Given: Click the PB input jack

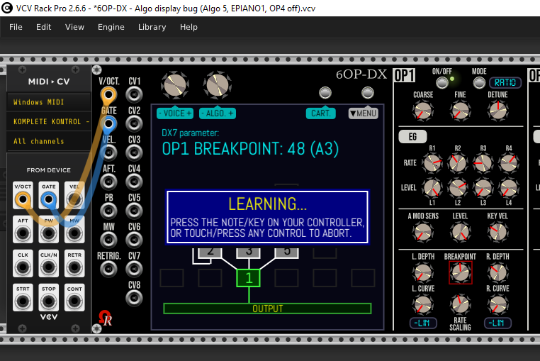Looking at the screenshot, I should 108,210.
